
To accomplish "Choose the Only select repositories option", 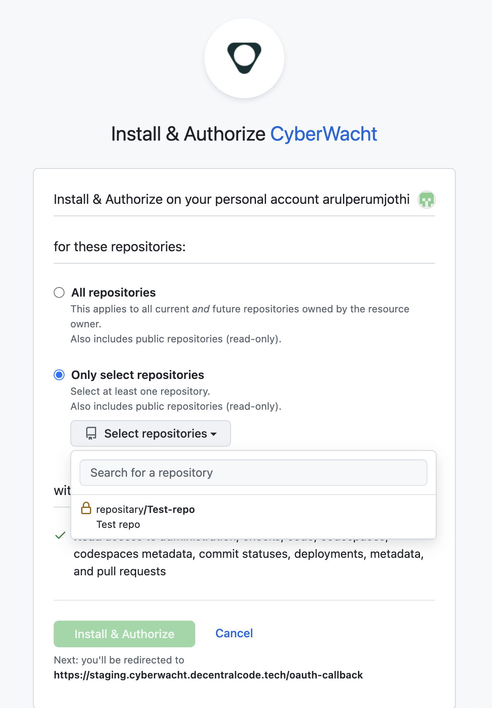I will [59, 375].
